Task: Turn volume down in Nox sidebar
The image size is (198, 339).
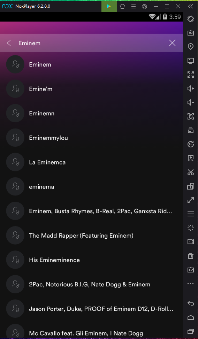Action: [x=190, y=102]
